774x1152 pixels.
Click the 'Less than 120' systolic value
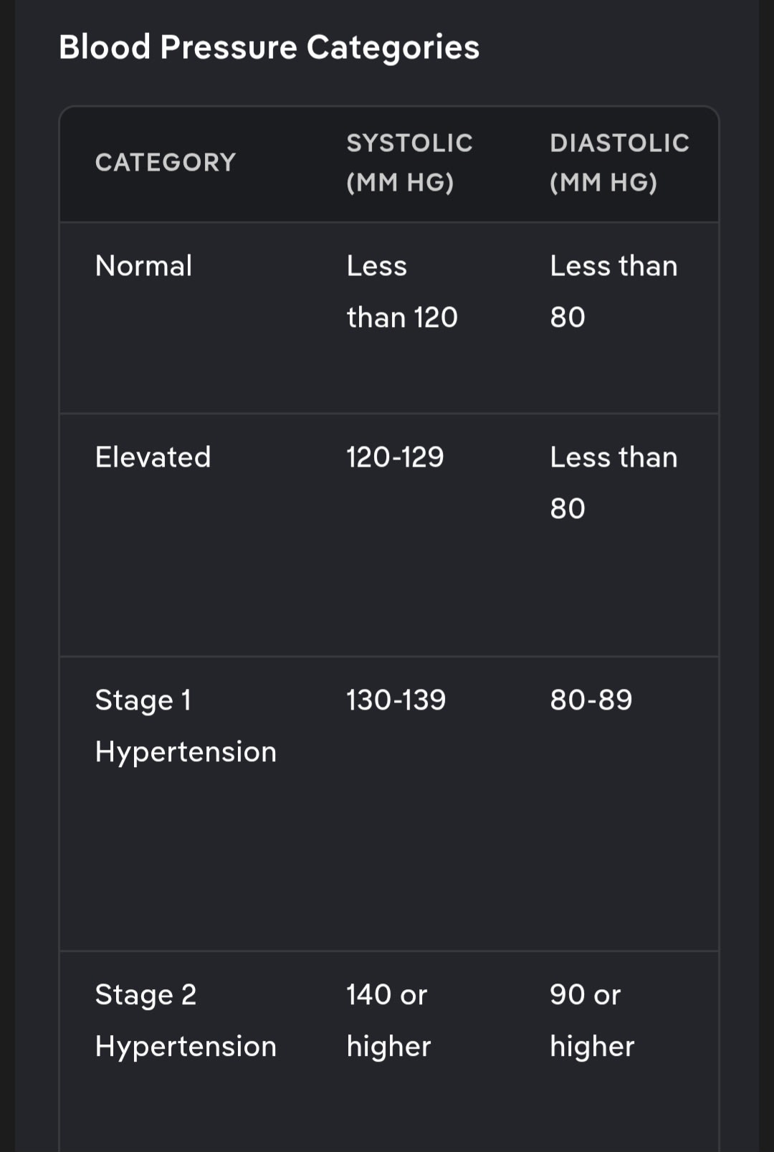click(402, 292)
